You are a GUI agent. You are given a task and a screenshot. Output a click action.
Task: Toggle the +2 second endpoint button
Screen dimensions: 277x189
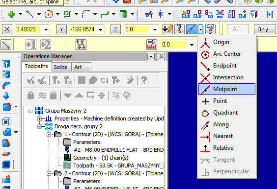click(x=46, y=45)
